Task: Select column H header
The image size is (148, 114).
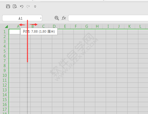Action: click(97, 26)
